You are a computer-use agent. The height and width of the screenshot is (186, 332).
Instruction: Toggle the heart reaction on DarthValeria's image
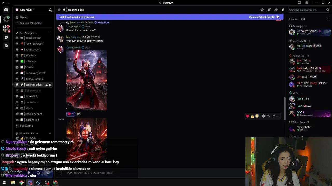tap(70, 114)
